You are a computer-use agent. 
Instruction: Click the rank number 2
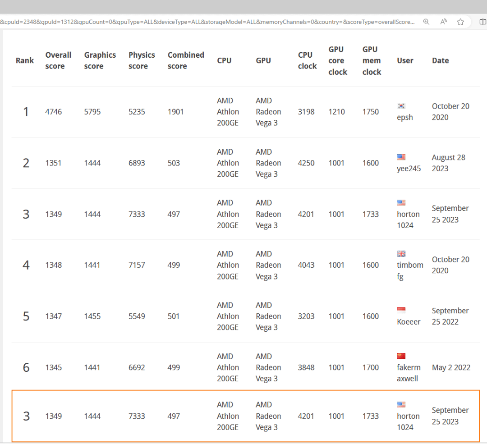pos(26,163)
